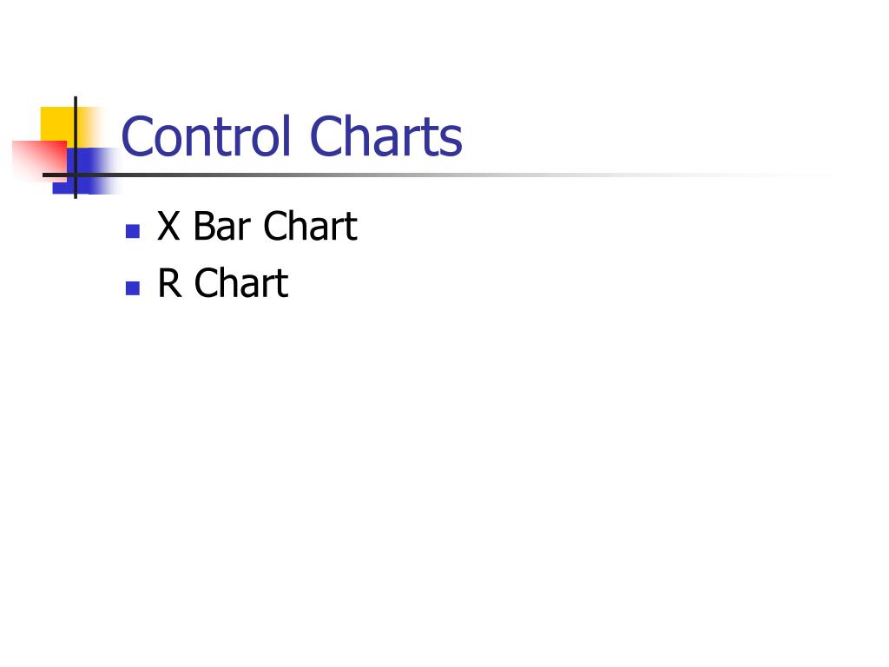The height and width of the screenshot is (667, 889).
Task: Click the word Chart in R Chart line
Action: (241, 282)
